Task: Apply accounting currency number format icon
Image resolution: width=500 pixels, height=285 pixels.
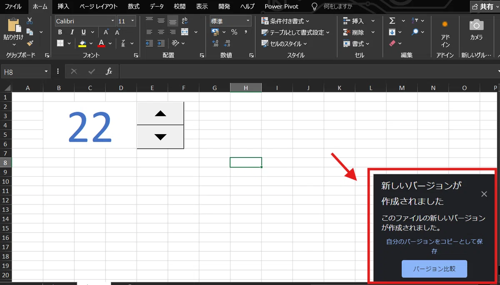Action: (x=215, y=32)
